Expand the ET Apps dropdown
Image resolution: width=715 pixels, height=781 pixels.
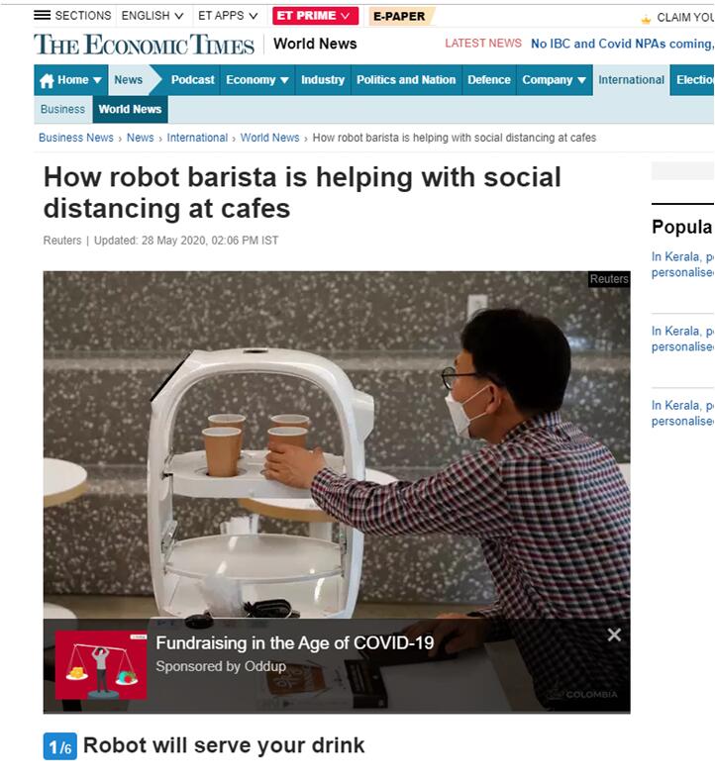point(228,16)
